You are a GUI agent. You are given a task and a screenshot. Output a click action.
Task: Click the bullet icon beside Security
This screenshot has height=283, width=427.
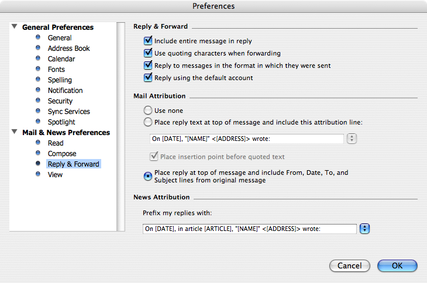[38, 100]
